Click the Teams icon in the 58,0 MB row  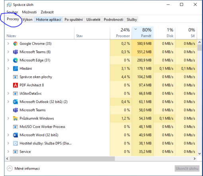point(16,110)
